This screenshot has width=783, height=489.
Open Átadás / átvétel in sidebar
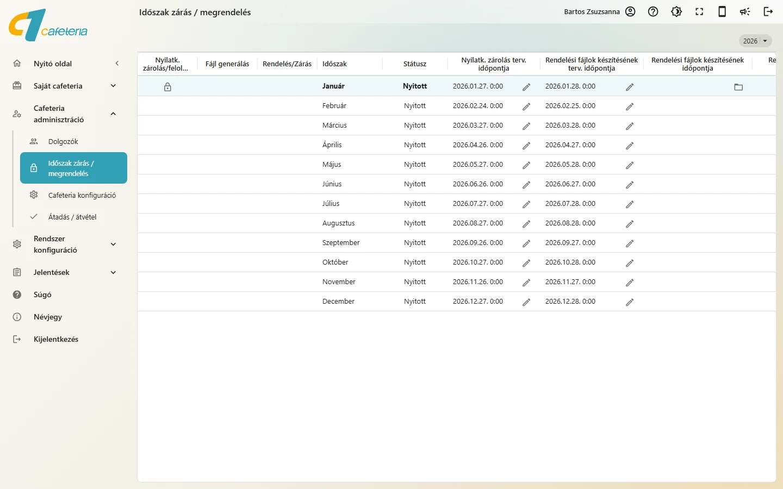pos(72,217)
